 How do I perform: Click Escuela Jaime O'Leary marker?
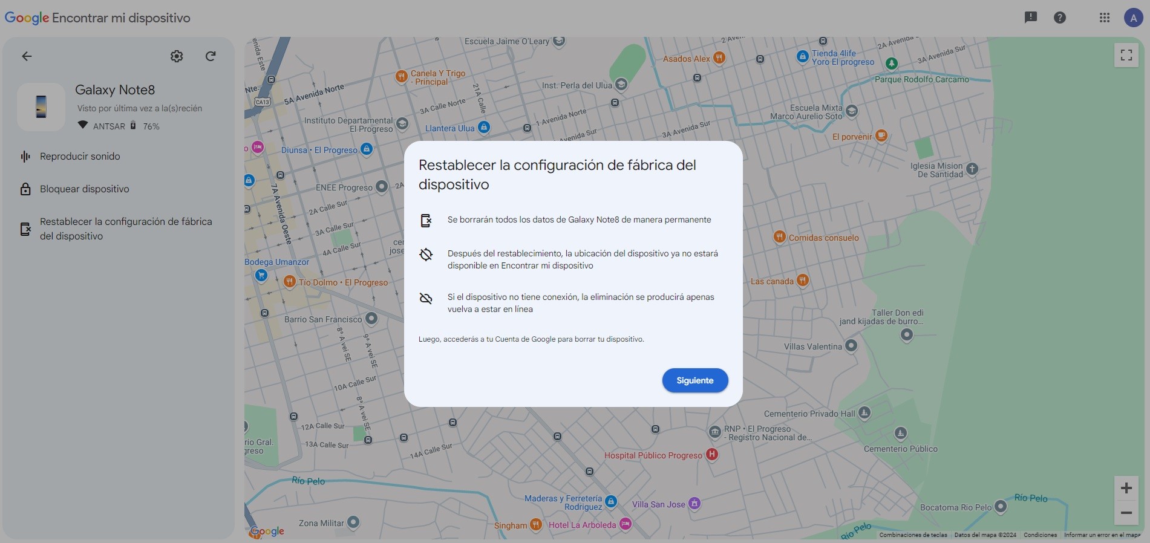point(559,41)
